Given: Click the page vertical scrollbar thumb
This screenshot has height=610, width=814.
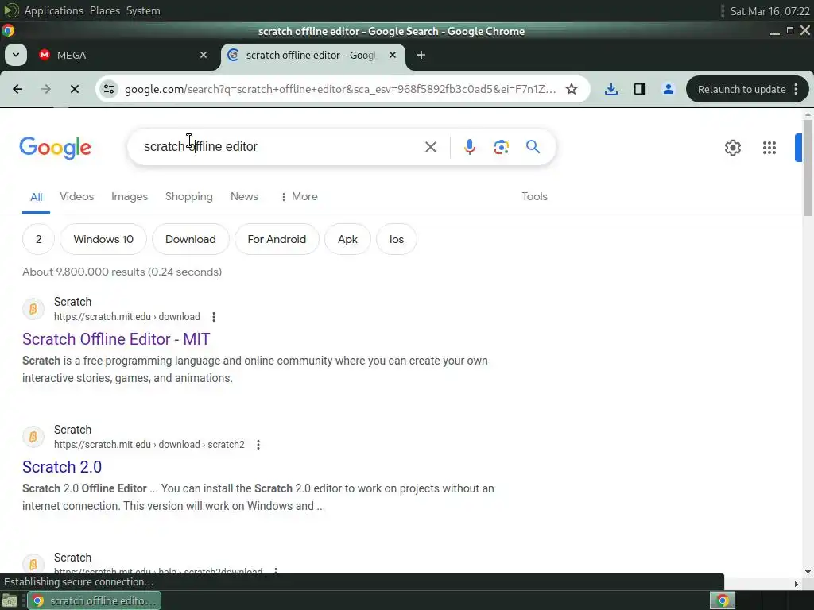Looking at the screenshot, I should click(808, 168).
